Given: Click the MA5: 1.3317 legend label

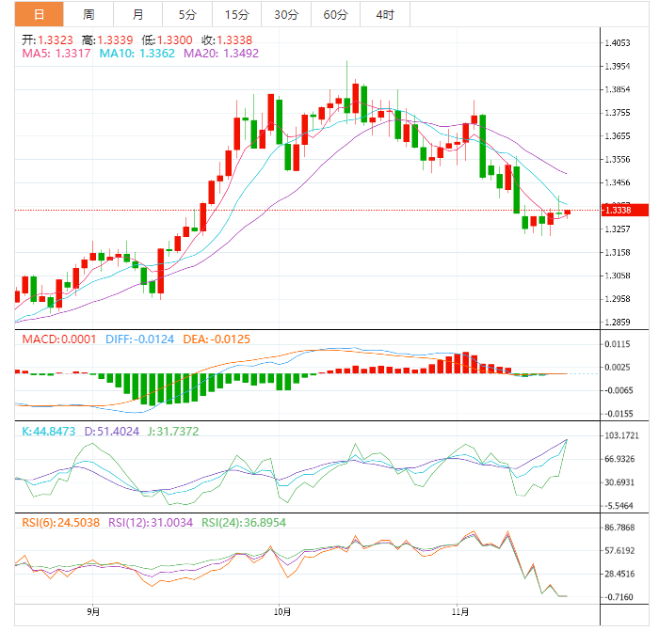Looking at the screenshot, I should click(x=56, y=54).
